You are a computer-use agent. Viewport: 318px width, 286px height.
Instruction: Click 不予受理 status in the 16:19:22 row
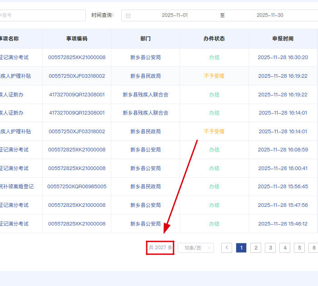214,76
